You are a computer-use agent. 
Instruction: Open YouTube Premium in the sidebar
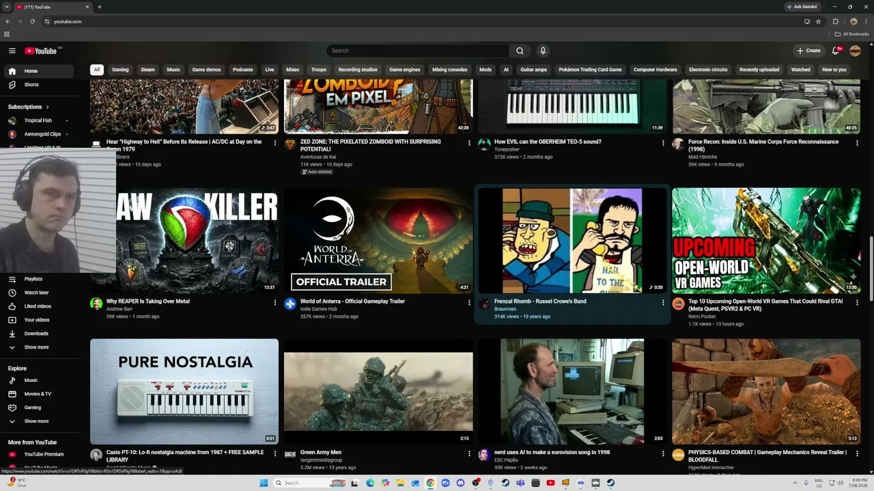tap(40, 454)
